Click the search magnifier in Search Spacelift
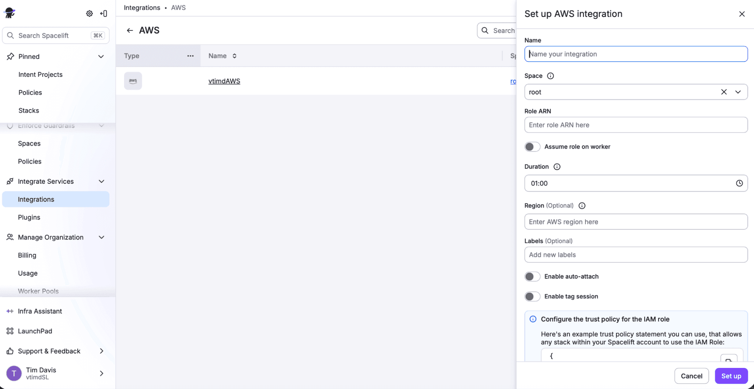The height and width of the screenshot is (389, 754). point(11,35)
